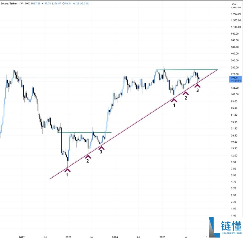The image size is (243, 238).
Task: Click the 12.00 price axis label
Action: click(x=234, y=155)
